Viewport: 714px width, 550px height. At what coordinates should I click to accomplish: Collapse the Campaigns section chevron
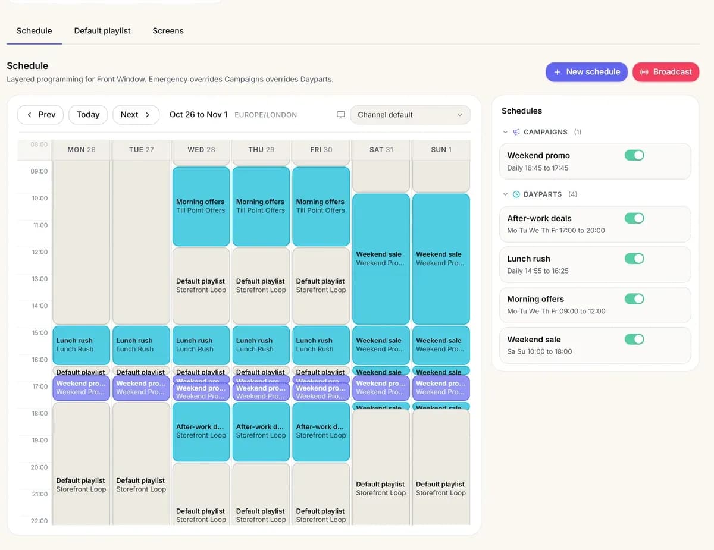tap(505, 132)
